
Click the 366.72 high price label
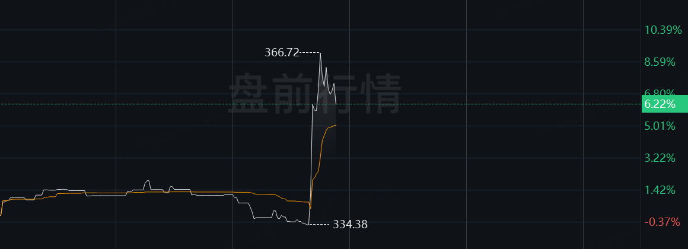pos(282,53)
